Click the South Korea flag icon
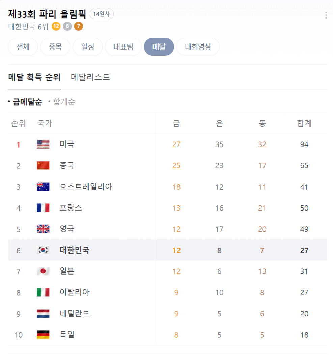333x355 pixels. (x=43, y=250)
